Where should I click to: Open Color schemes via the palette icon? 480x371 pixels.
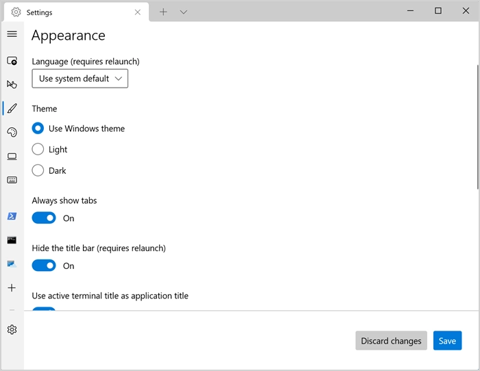12,132
